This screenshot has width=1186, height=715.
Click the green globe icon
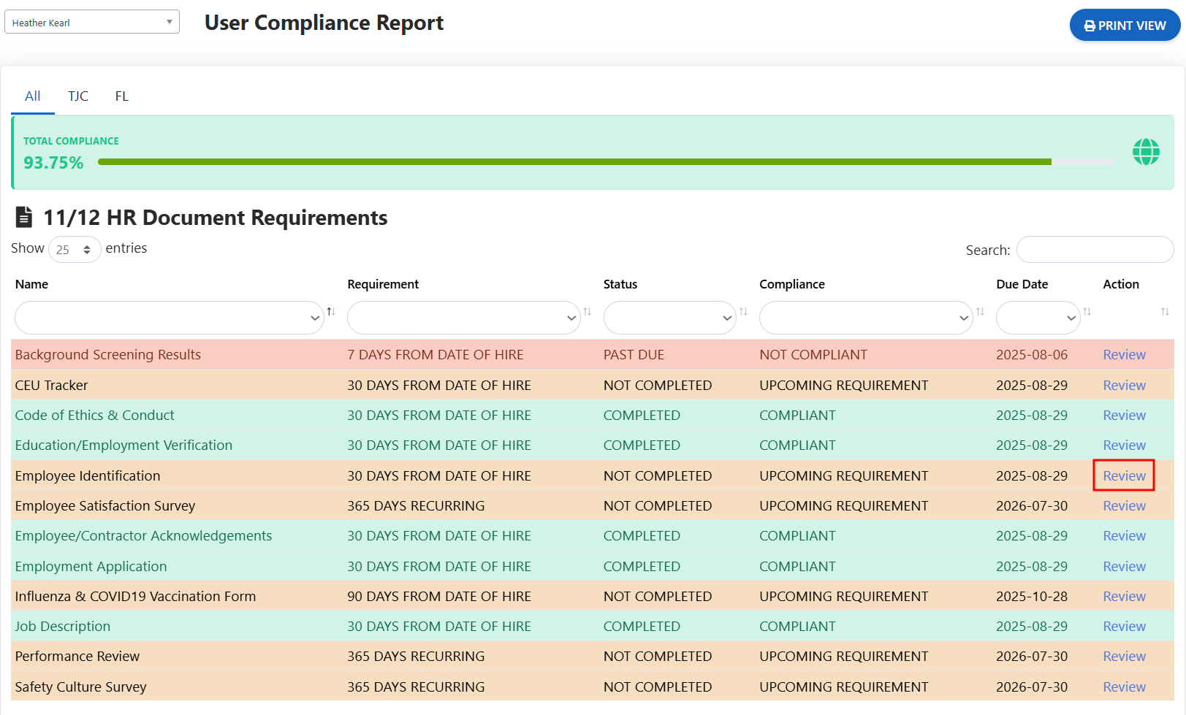pos(1145,152)
